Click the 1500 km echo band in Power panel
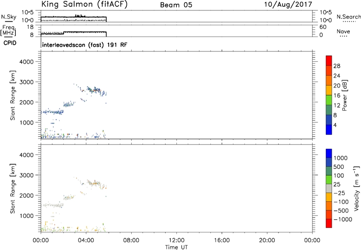 pos(52,112)
